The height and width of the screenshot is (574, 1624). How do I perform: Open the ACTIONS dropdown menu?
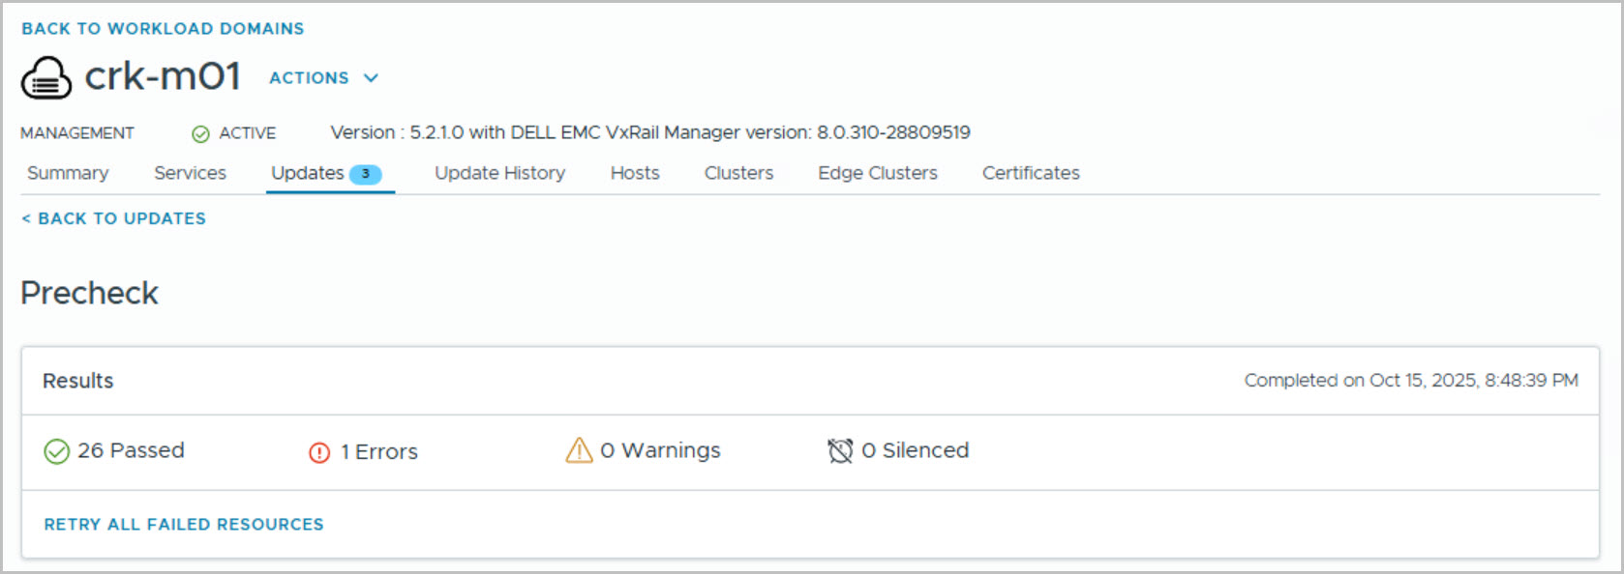coord(309,78)
